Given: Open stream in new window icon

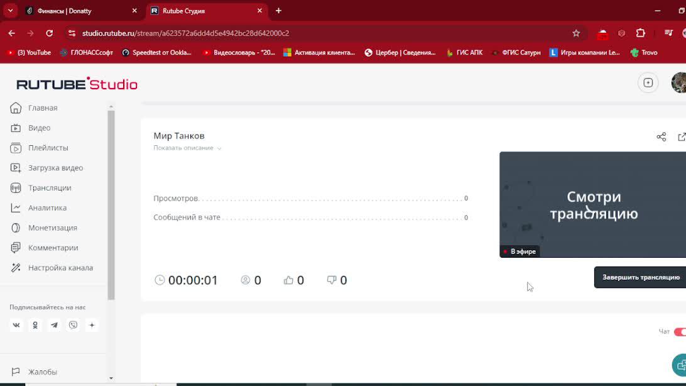Looking at the screenshot, I should [x=682, y=137].
